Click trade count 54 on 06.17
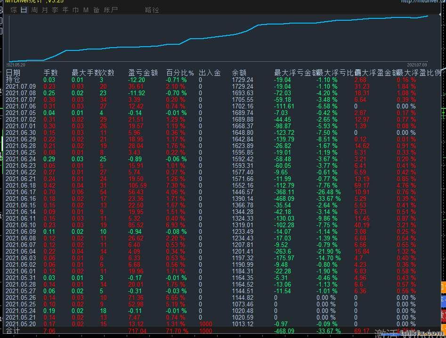446x338 pixels. point(103,192)
